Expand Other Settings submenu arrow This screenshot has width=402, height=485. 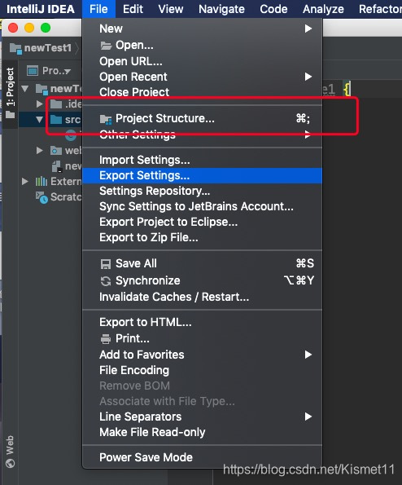[308, 134]
